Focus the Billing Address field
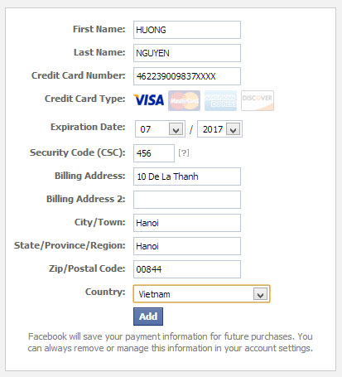 [x=187, y=176]
